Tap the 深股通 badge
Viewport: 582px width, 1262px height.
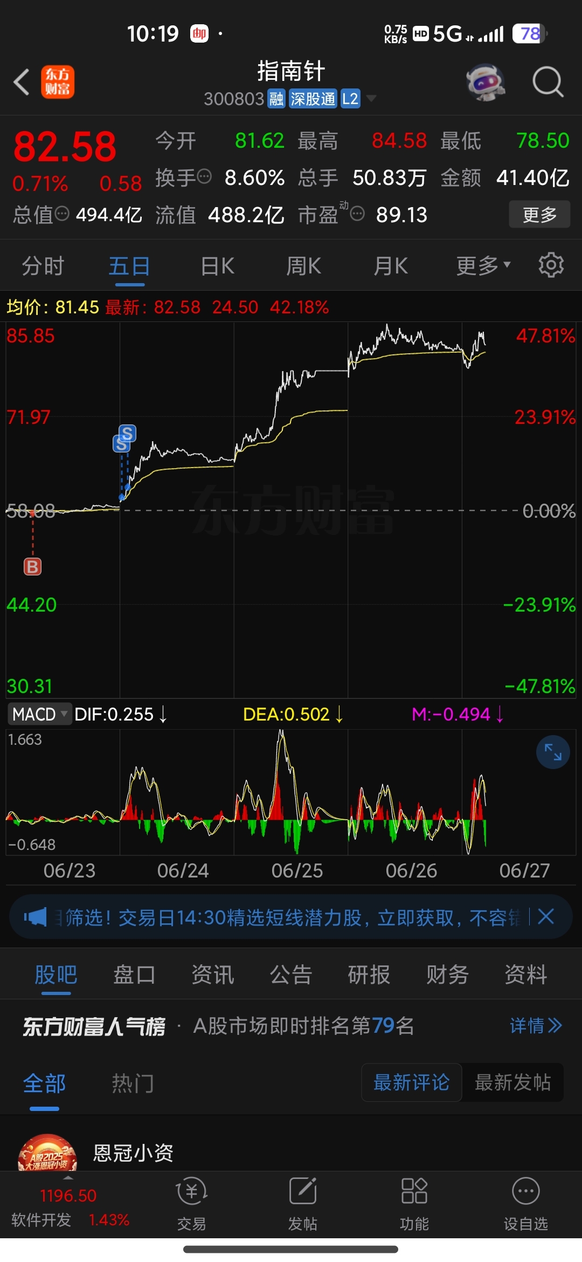(x=313, y=99)
